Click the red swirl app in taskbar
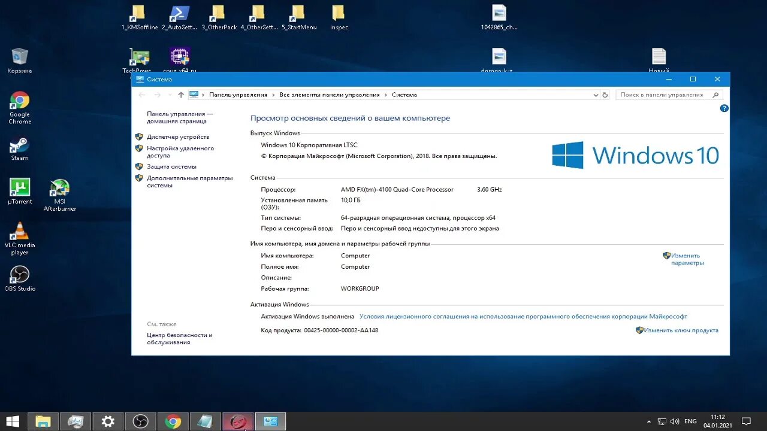The width and height of the screenshot is (767, 431). pyautogui.click(x=238, y=421)
